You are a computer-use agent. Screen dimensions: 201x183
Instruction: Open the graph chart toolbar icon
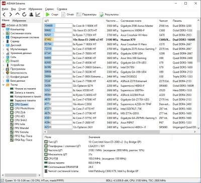(x=38, y=15)
